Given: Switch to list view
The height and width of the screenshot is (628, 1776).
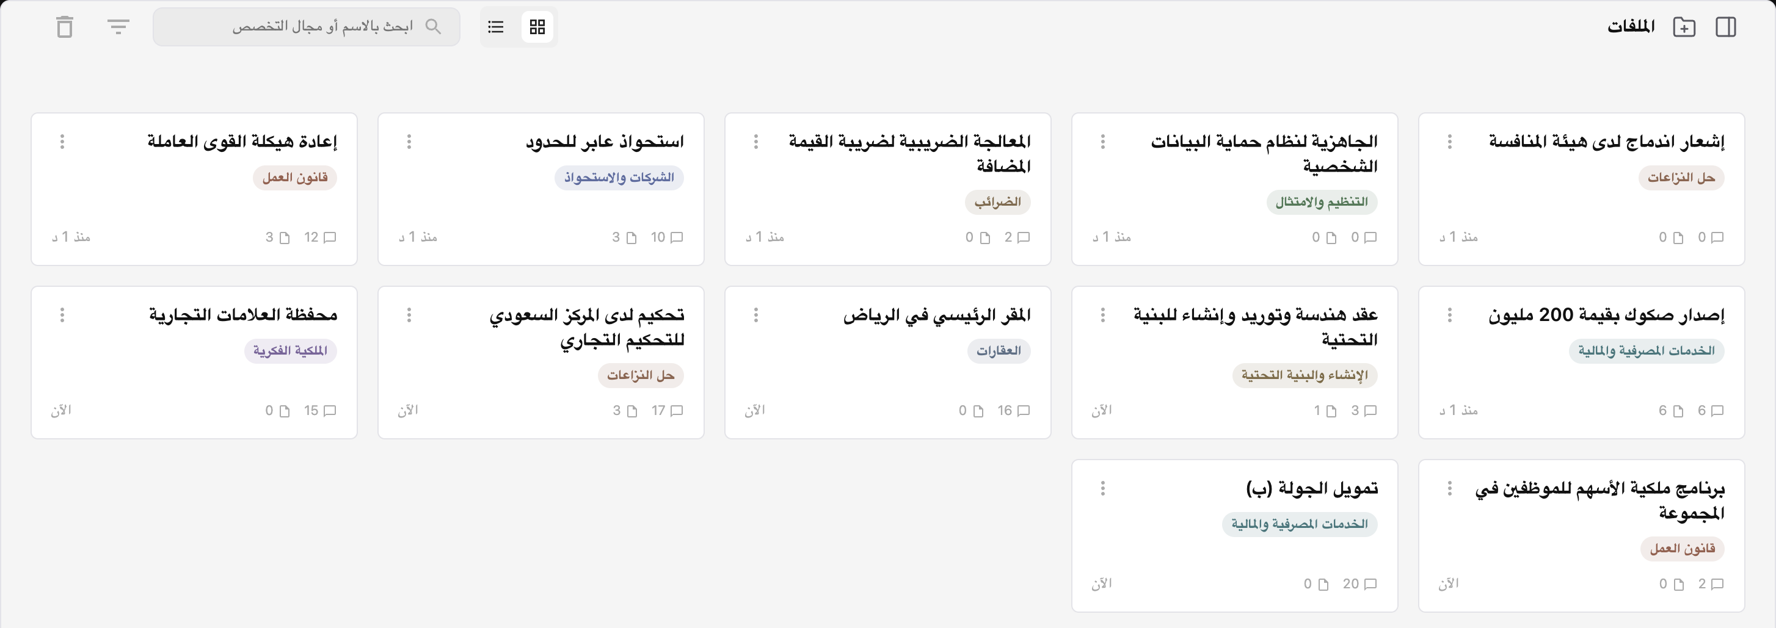Looking at the screenshot, I should pos(496,27).
